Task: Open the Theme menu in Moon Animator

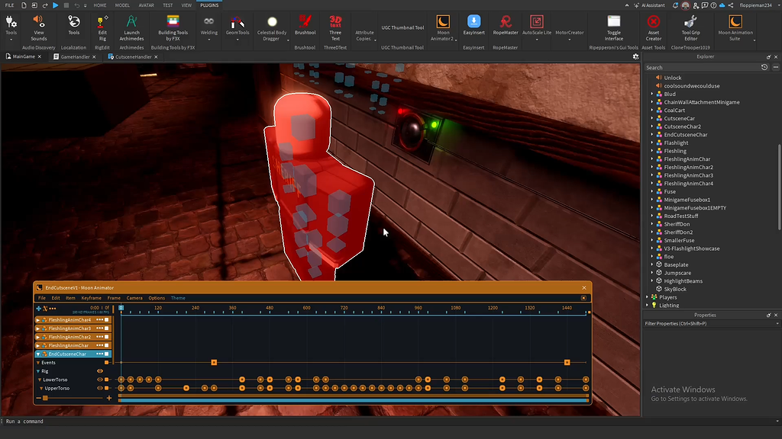Action: pyautogui.click(x=178, y=298)
